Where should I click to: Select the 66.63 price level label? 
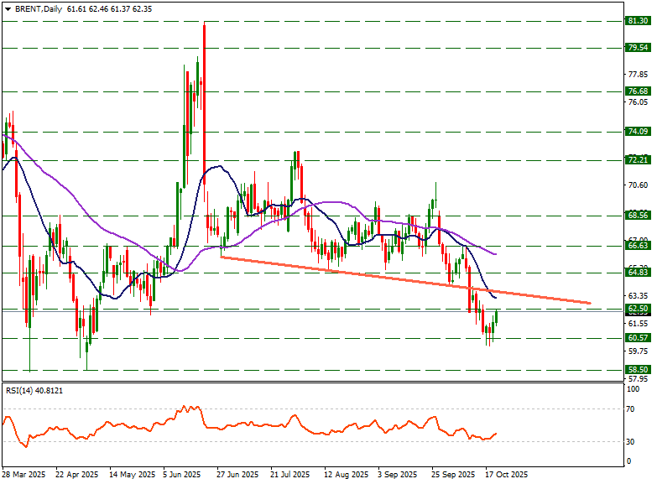638,245
